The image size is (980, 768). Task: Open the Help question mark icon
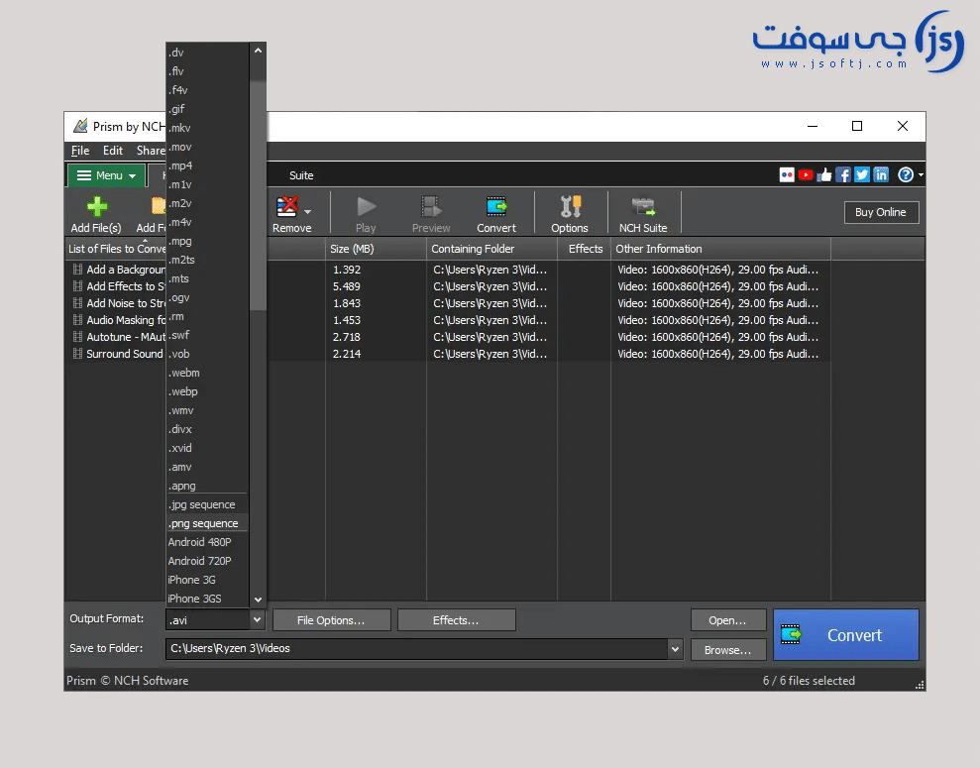(x=906, y=175)
